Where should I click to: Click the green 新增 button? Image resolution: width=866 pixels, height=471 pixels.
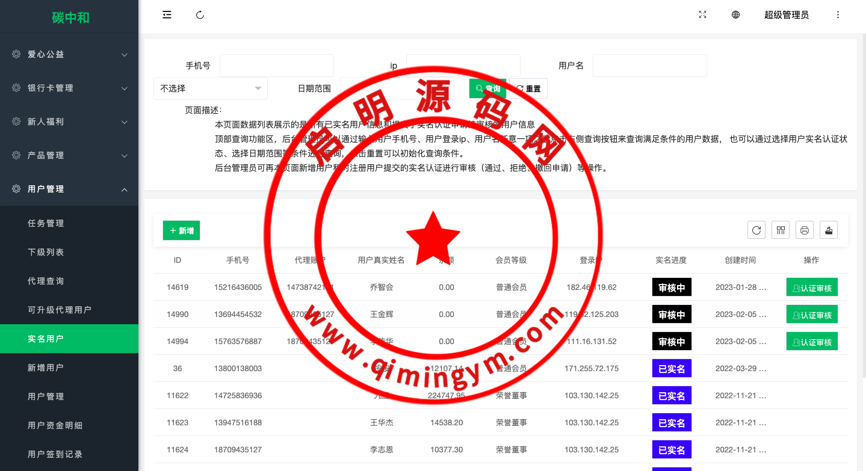coord(181,230)
